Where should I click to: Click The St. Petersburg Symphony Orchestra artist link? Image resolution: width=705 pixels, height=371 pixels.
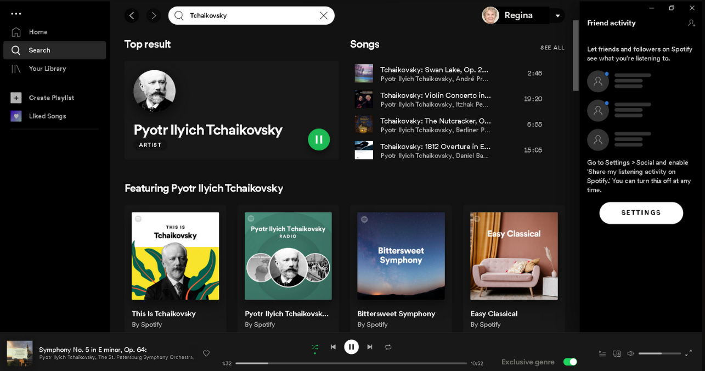[x=146, y=357]
